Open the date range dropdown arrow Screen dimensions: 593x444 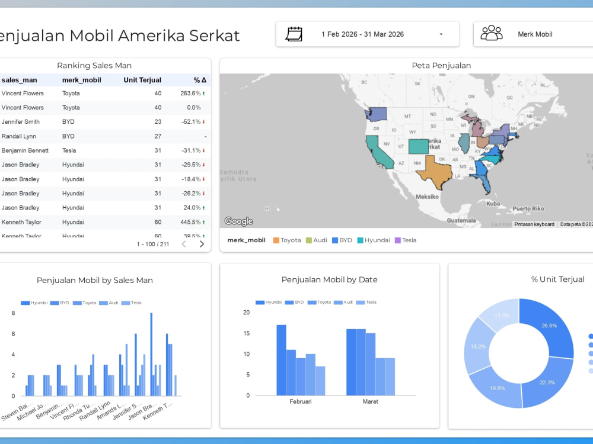[x=441, y=34]
